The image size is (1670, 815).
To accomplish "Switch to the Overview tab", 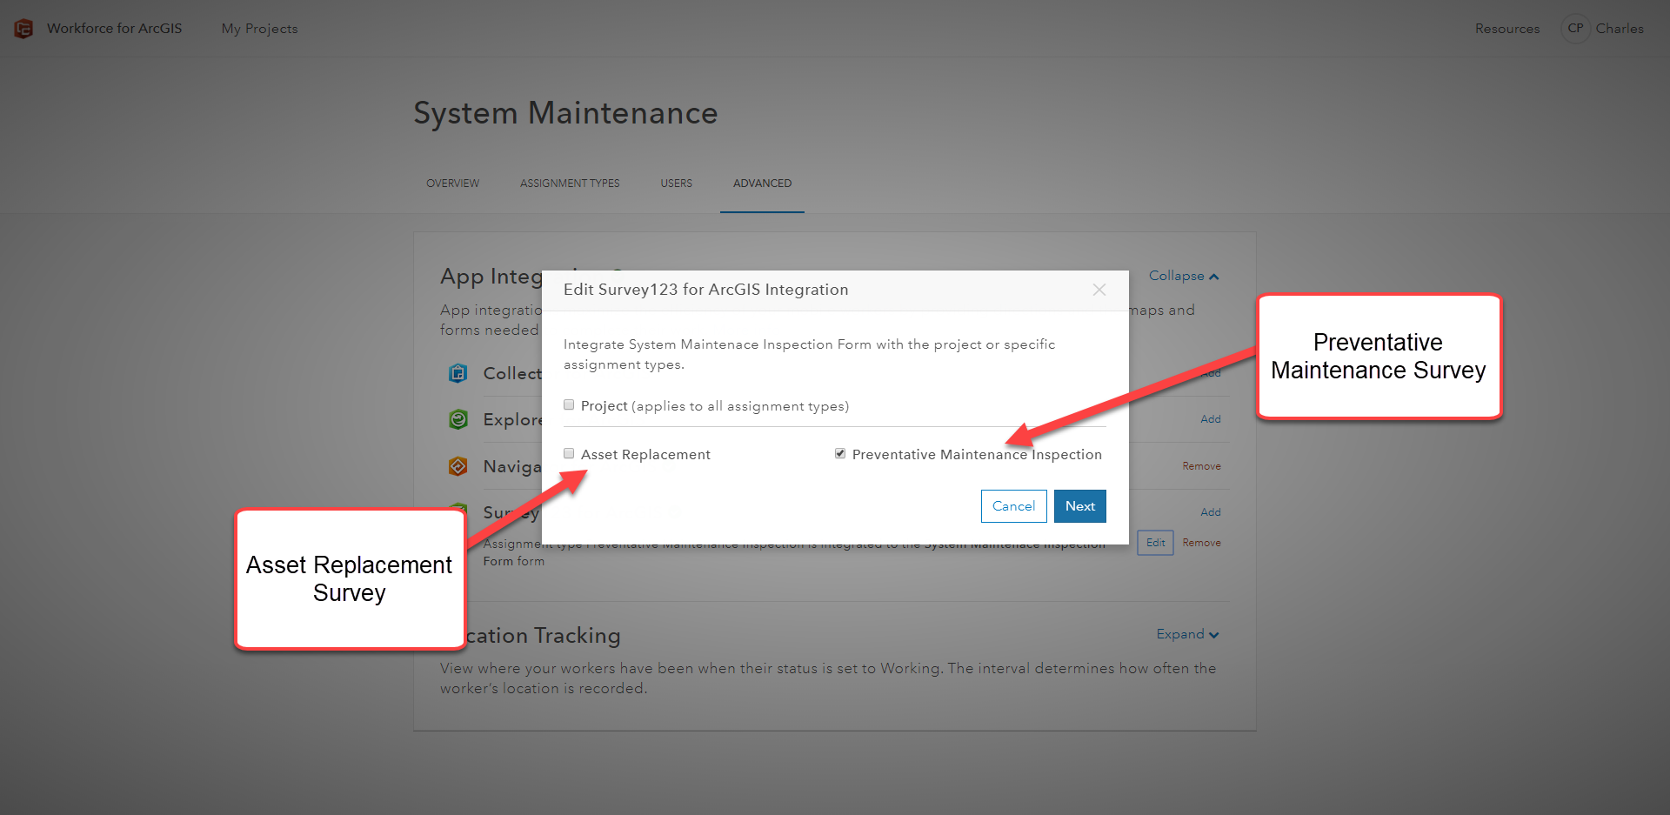I will click(x=452, y=184).
